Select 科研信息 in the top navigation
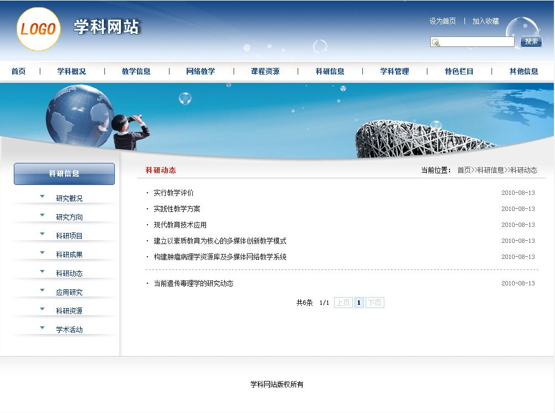Image resolution: width=555 pixels, height=413 pixels. pyautogui.click(x=330, y=71)
